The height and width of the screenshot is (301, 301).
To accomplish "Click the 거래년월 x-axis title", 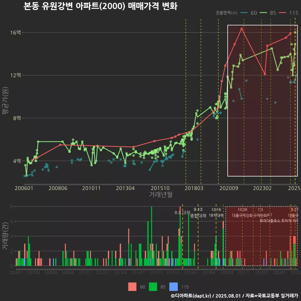I will coord(161,194).
